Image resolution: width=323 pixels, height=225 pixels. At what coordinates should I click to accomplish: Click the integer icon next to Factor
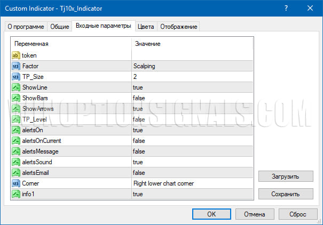tap(16, 66)
